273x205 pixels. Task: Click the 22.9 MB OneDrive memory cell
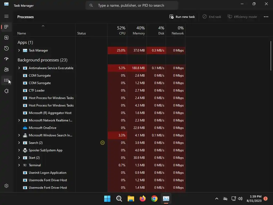(x=137, y=128)
